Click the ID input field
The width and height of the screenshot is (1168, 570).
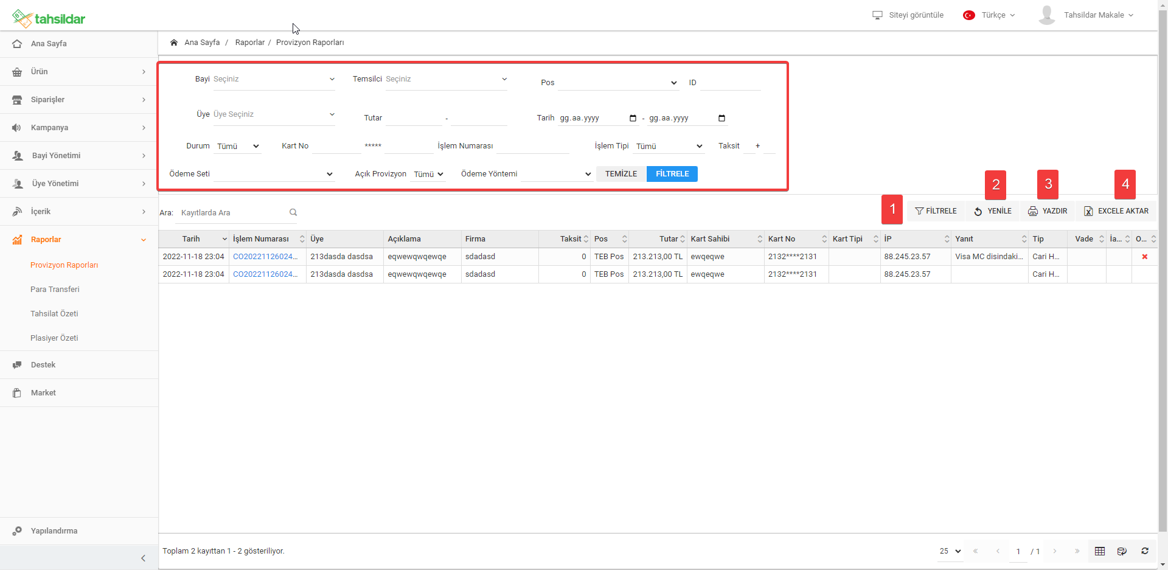(730, 83)
